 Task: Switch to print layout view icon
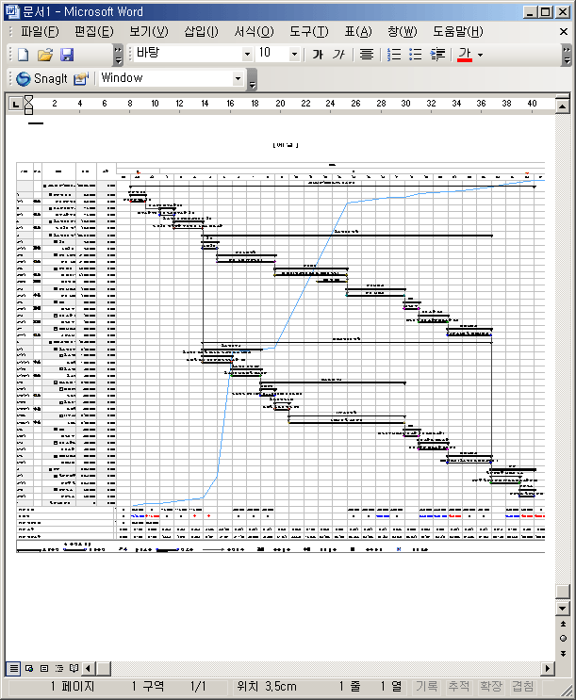point(44,668)
